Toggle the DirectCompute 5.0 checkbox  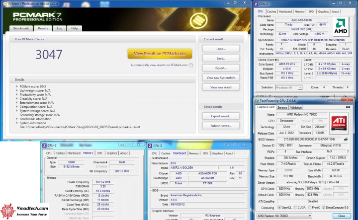pyautogui.click(x=324, y=208)
